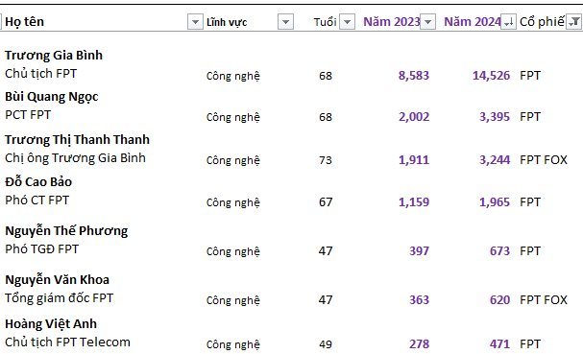
Task: Click the name Đỗ Cao Bảo
Action: coord(38,181)
